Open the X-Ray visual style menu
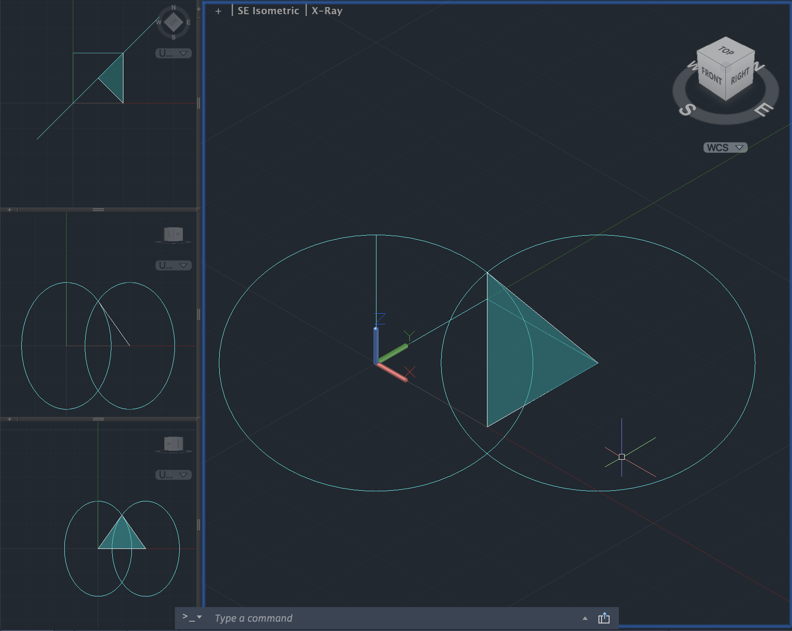792x631 pixels. (x=327, y=11)
